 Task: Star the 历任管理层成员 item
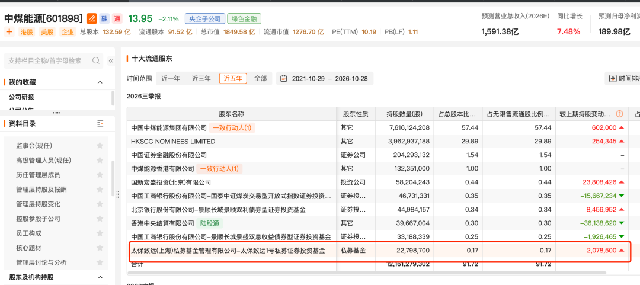(x=100, y=175)
